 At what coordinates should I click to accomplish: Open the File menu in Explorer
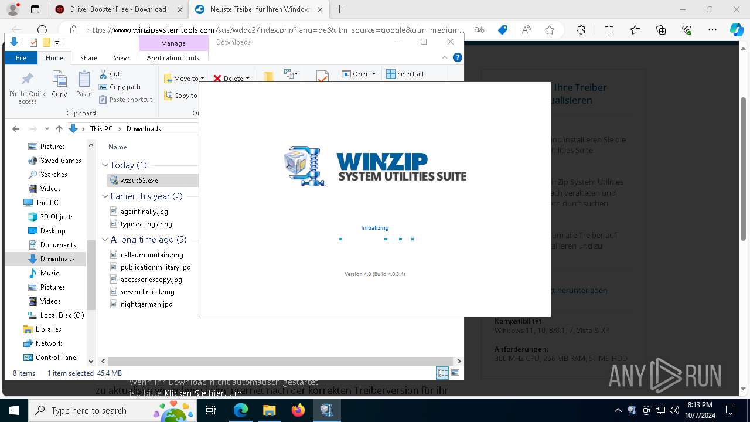[21, 57]
